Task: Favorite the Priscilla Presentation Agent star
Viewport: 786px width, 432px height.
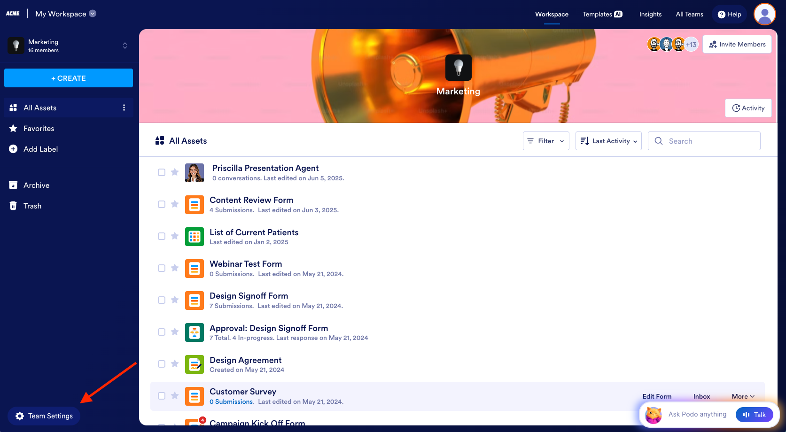Action: [x=175, y=172]
